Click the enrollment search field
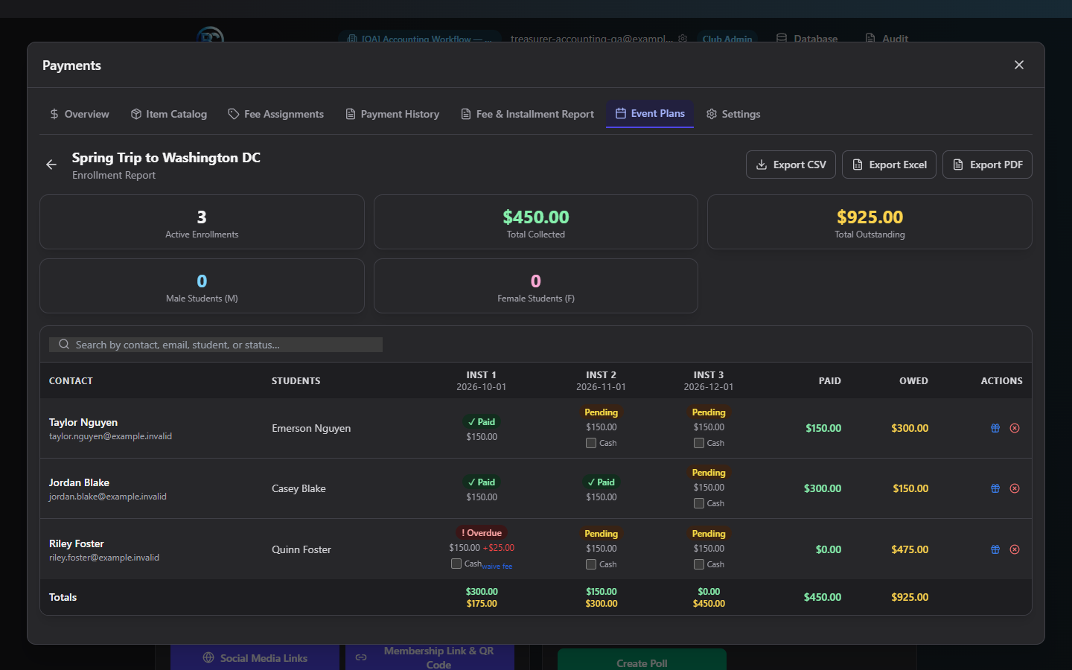 coord(216,345)
